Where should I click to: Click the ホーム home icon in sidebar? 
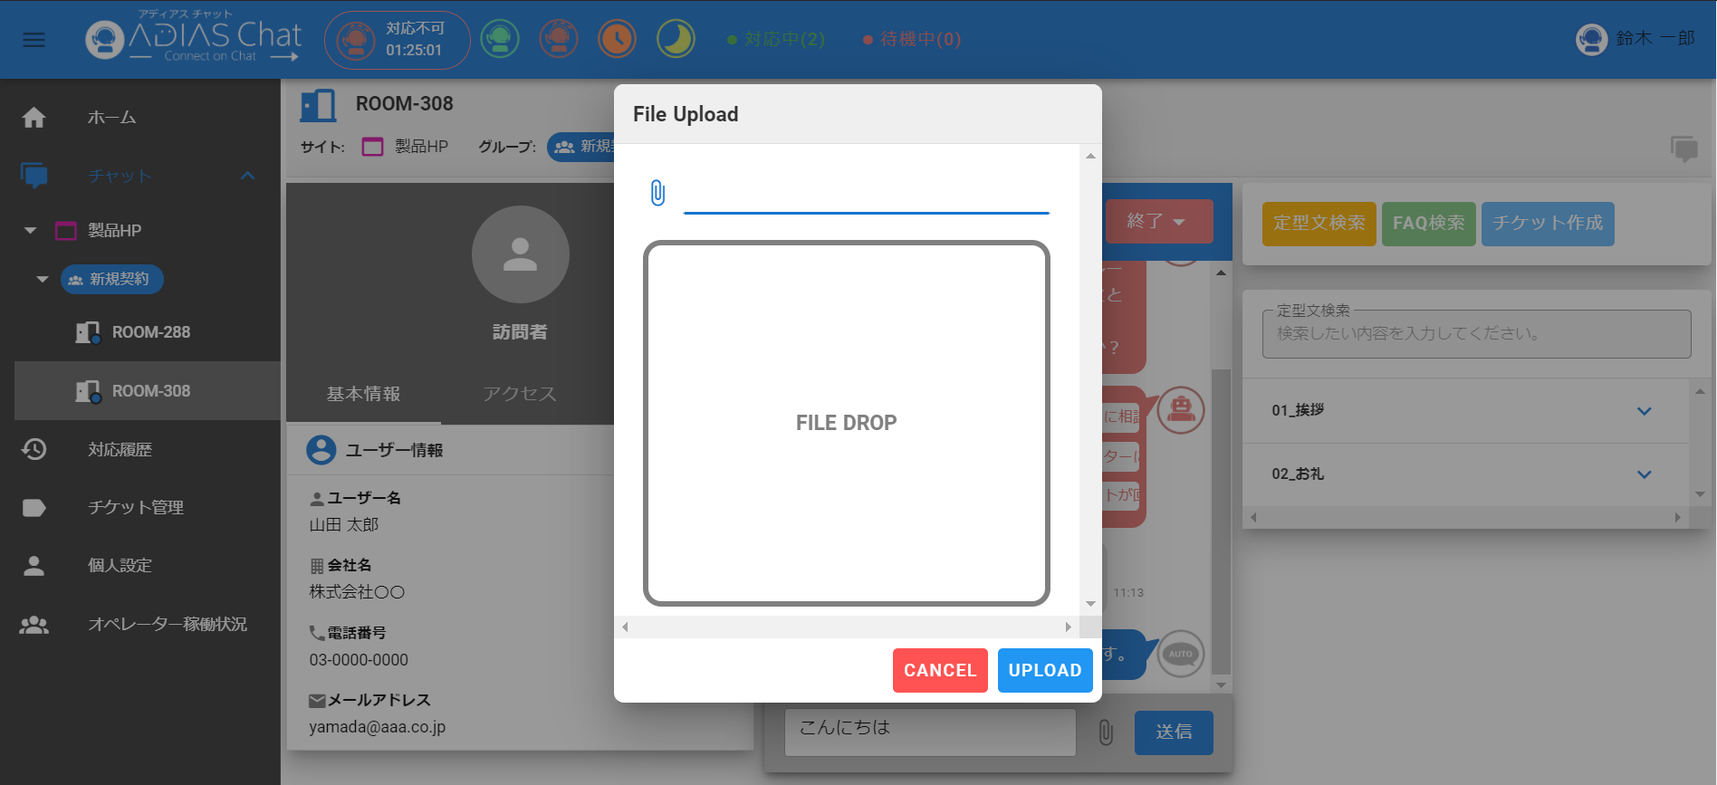34,118
